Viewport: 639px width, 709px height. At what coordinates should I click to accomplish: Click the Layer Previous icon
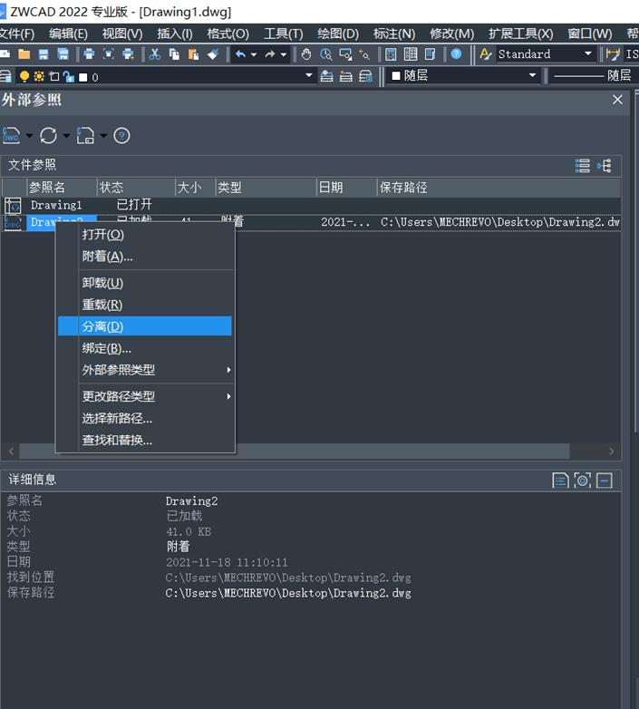click(345, 76)
